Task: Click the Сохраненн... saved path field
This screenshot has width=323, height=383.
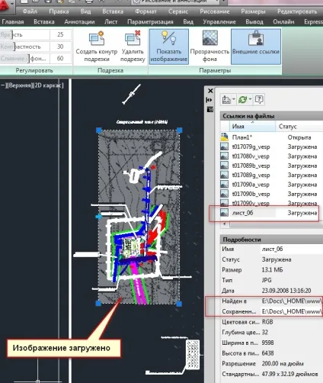Action: (x=292, y=311)
